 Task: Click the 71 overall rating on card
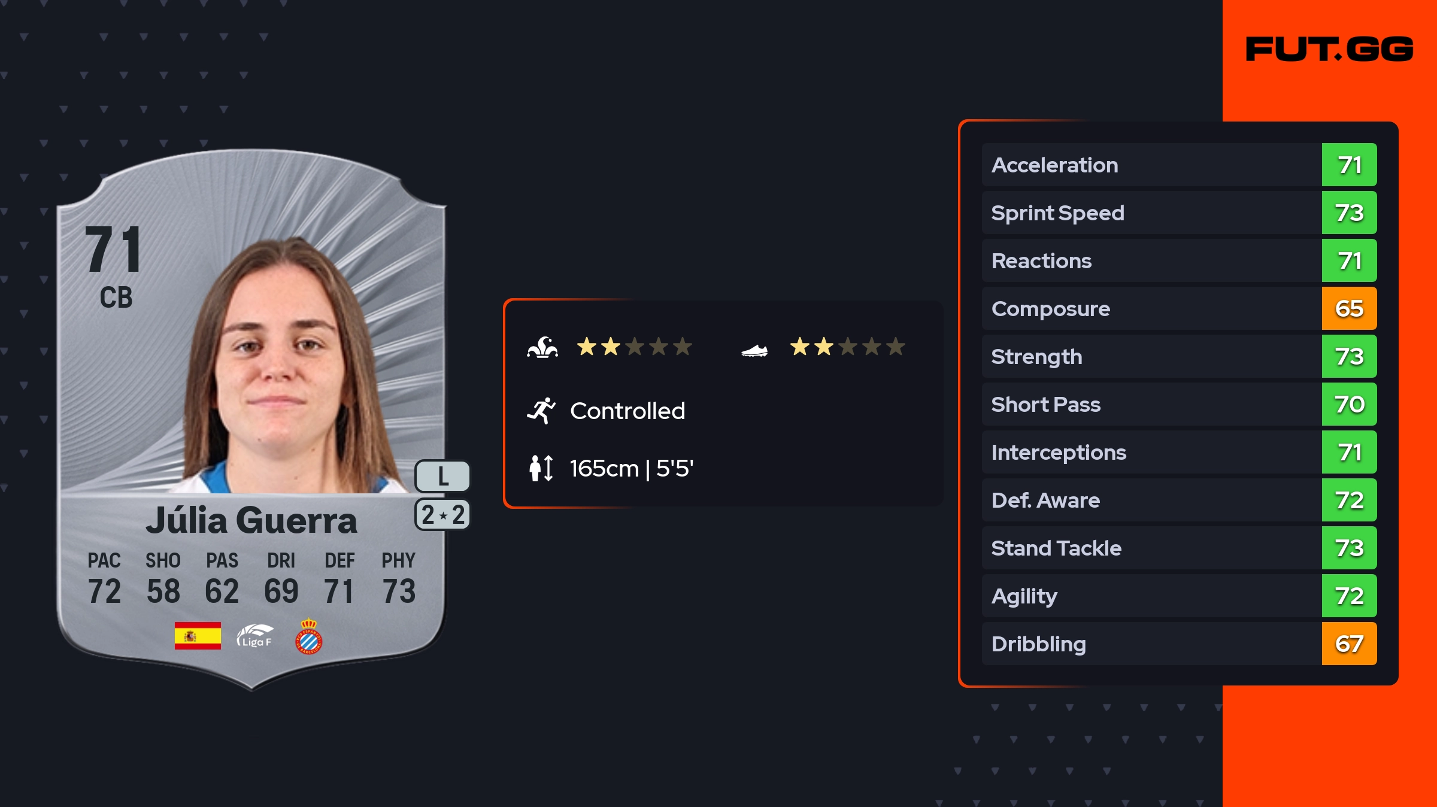click(x=114, y=250)
